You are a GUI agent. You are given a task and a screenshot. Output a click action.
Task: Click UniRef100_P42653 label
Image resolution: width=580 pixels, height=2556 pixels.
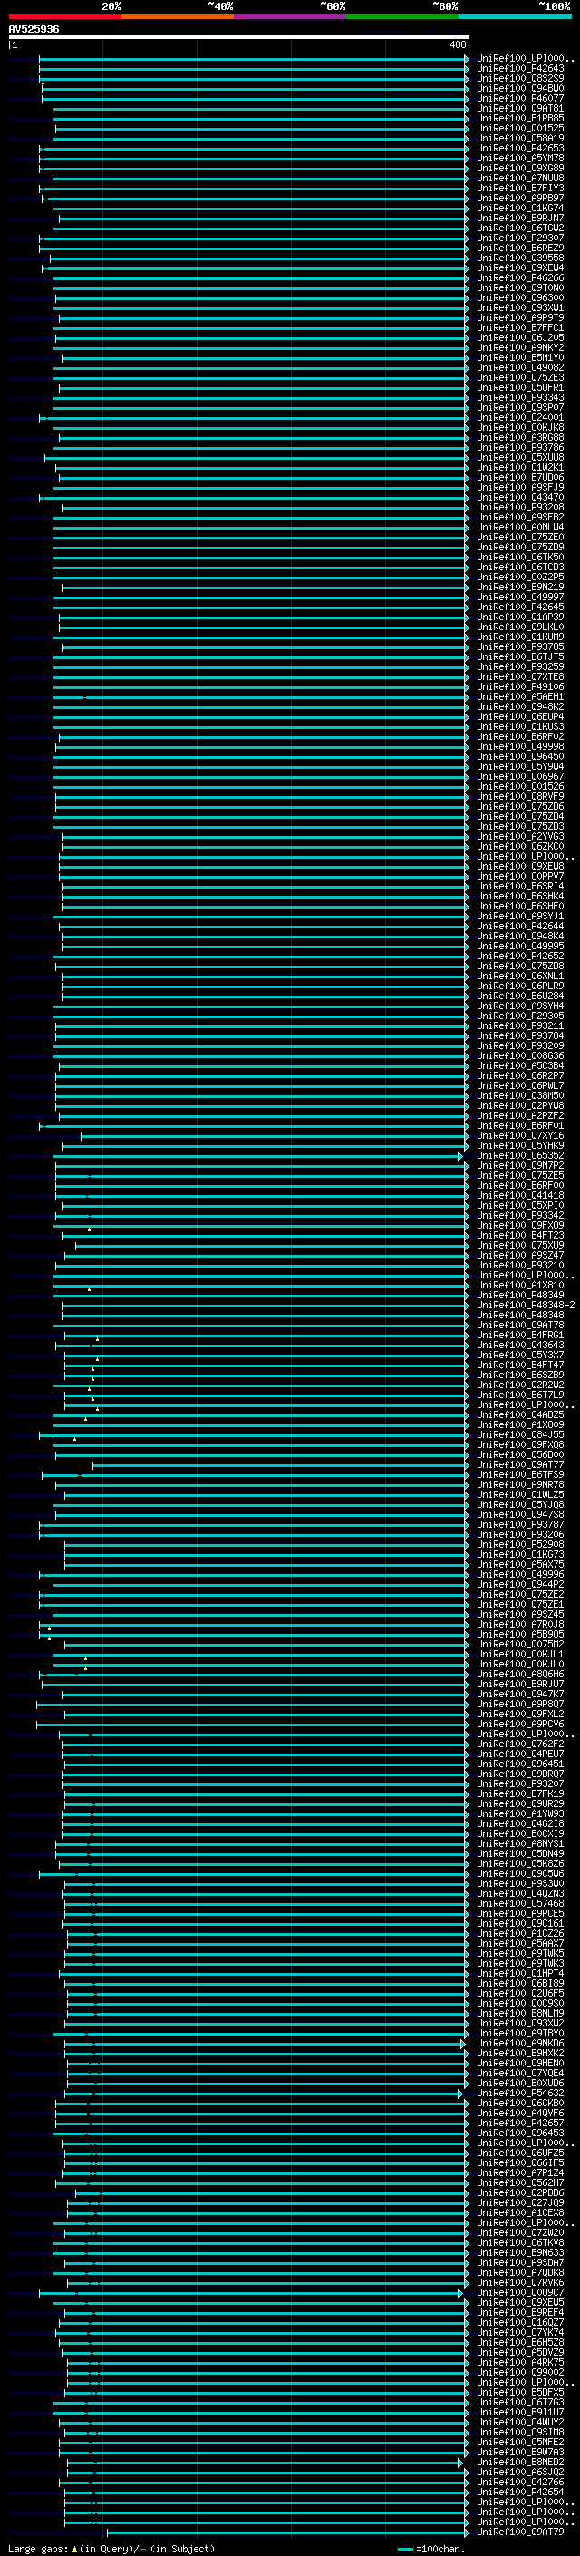[520, 148]
